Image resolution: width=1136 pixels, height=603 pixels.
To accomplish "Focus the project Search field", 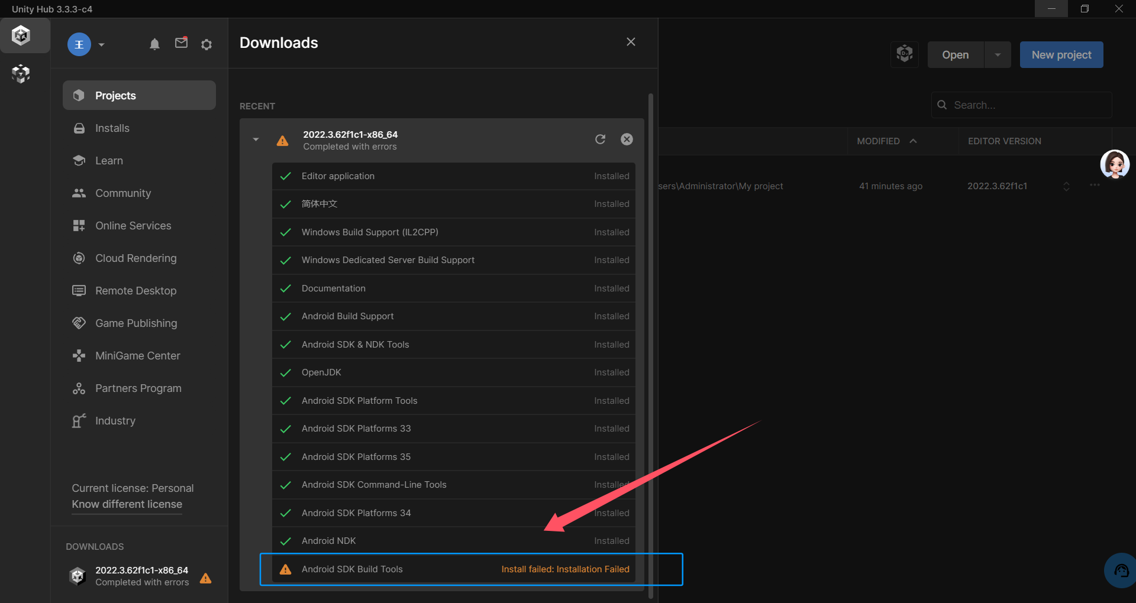I will click(x=1022, y=105).
